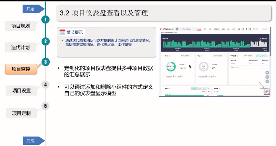The height and width of the screenshot is (146, 276).
Task: Click the step number 3 circle
Action: point(46,62)
